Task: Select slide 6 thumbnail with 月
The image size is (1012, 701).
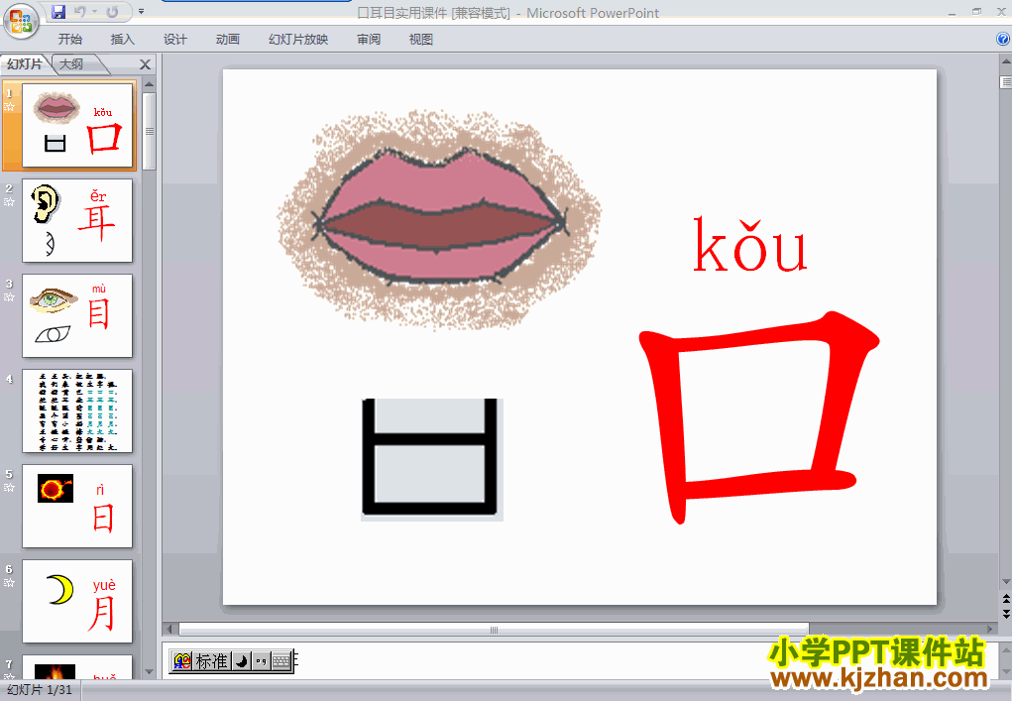Action: click(x=77, y=602)
